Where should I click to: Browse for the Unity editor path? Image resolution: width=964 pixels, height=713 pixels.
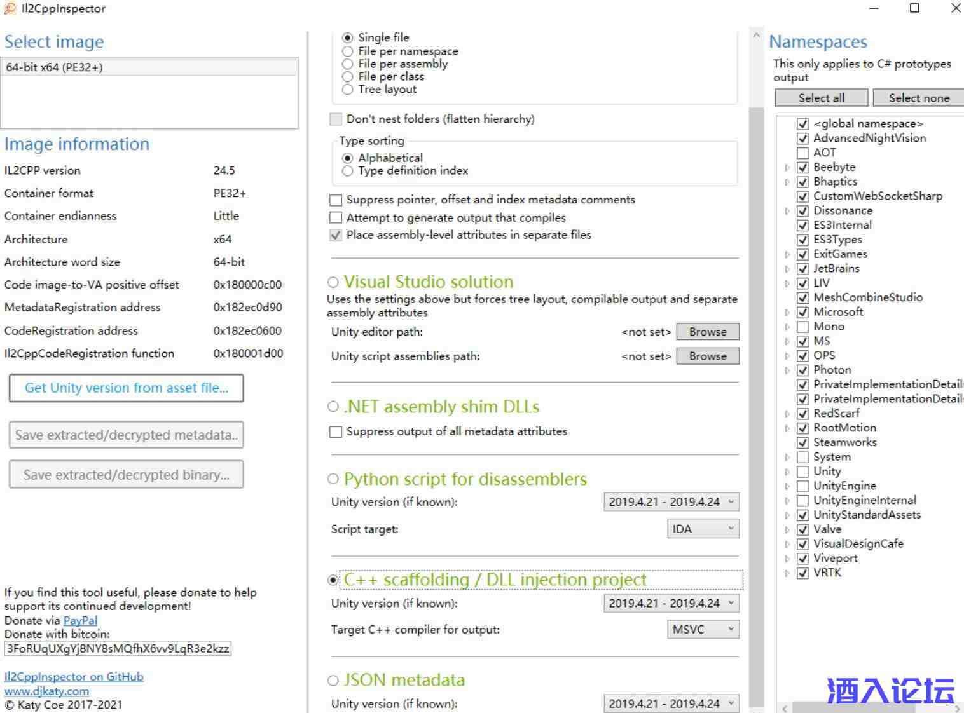[707, 332]
